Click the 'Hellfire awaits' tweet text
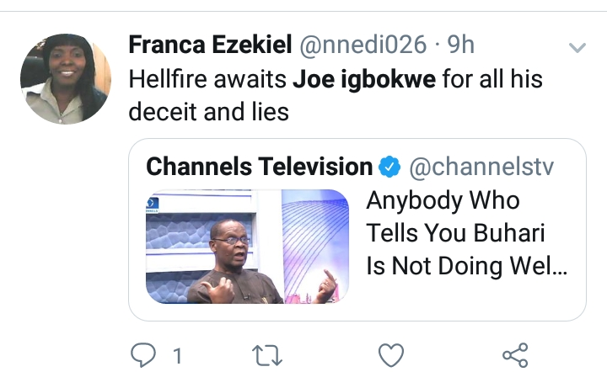The height and width of the screenshot is (372, 607). pos(207,80)
